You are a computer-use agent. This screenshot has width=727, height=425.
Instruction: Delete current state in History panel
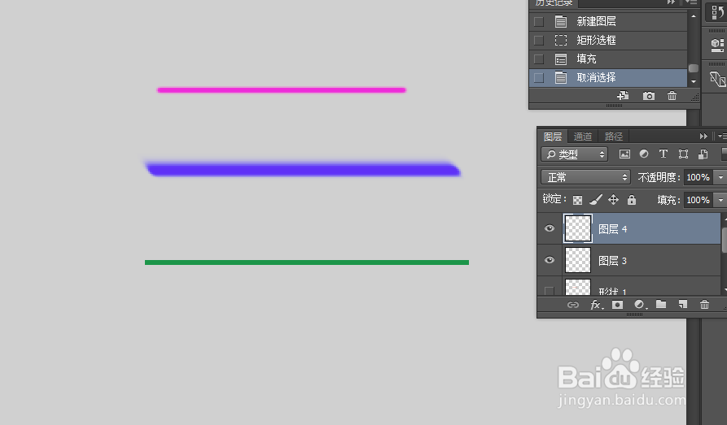point(672,96)
